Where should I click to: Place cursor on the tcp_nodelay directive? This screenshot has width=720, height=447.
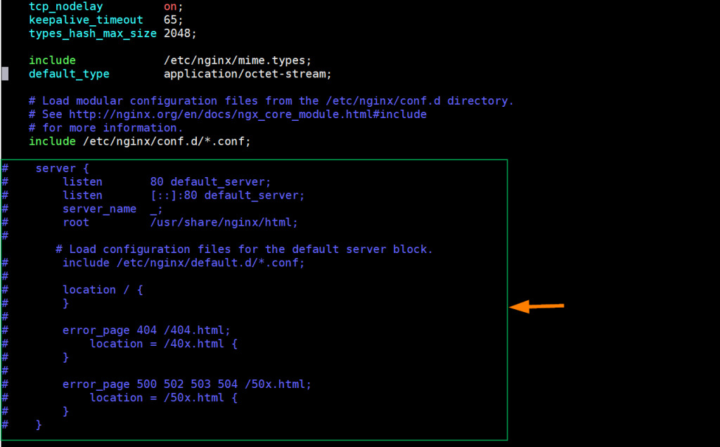(x=65, y=6)
